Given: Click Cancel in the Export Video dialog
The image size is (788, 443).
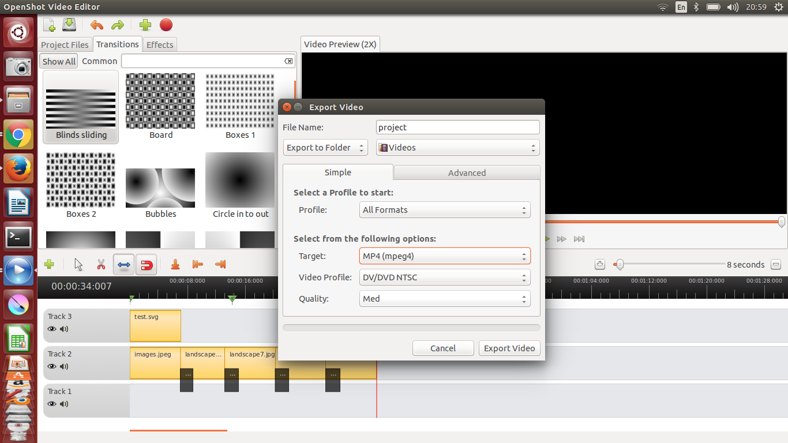Looking at the screenshot, I should coord(443,348).
